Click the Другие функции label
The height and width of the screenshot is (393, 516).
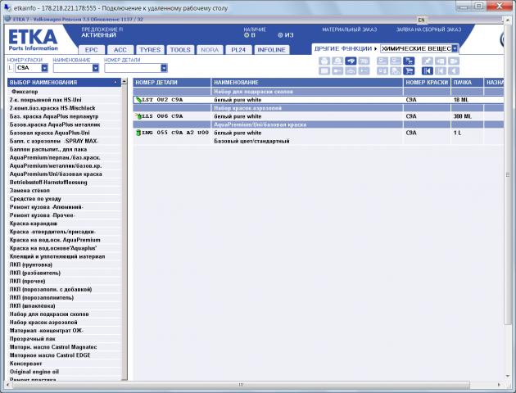pyautogui.click(x=343, y=48)
